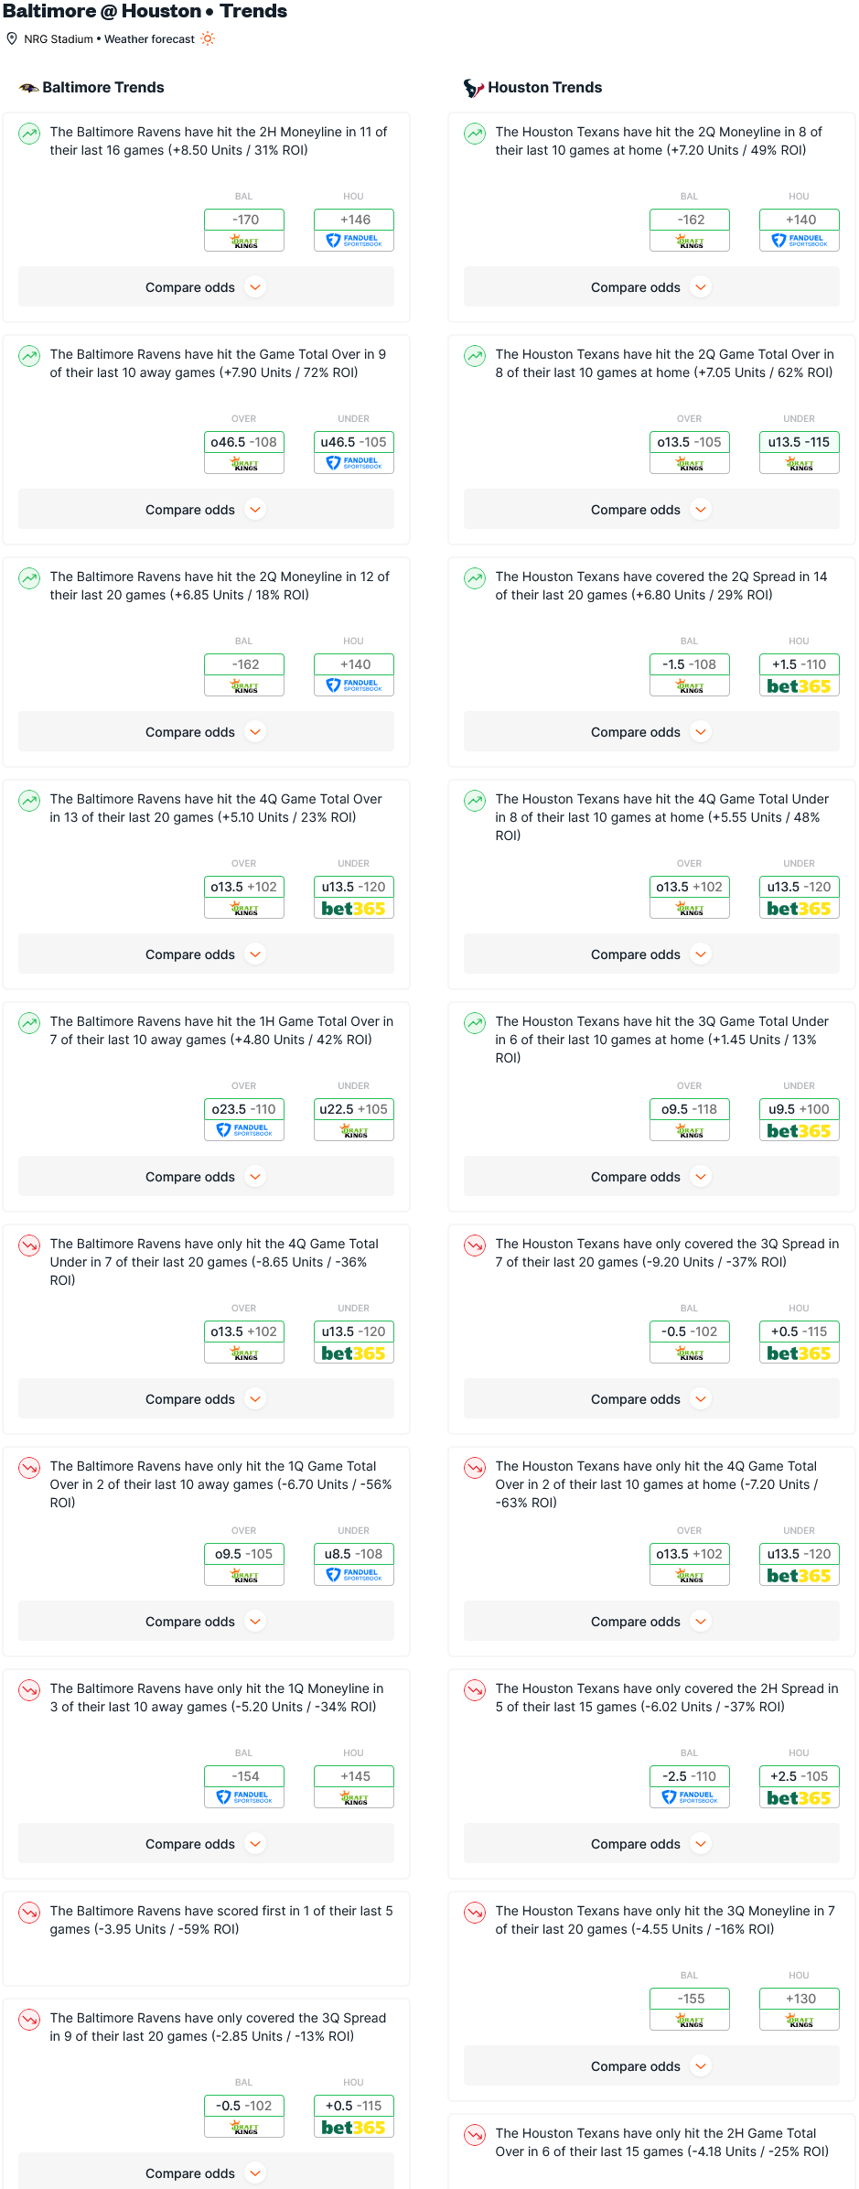The image size is (859, 2189).
Task: Click bet365 logo under Texans 2Q Spread +1.5 -110
Action: 800,686
